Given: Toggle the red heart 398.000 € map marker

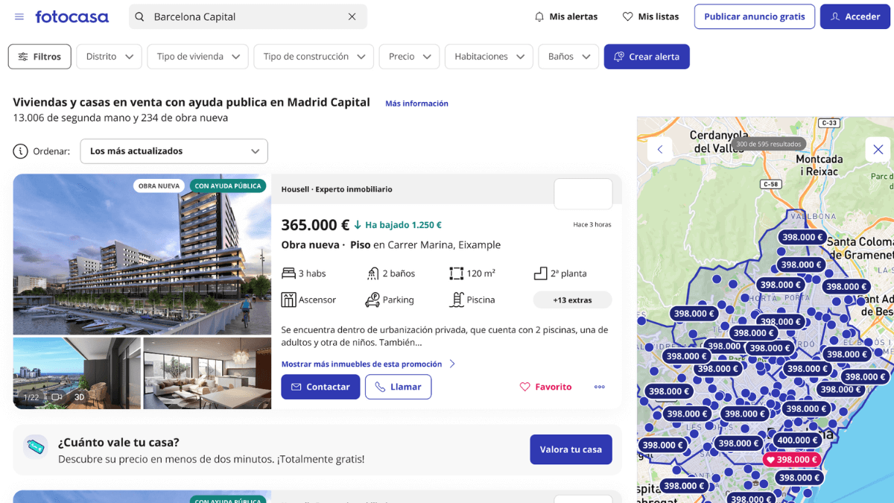Looking at the screenshot, I should [792, 460].
